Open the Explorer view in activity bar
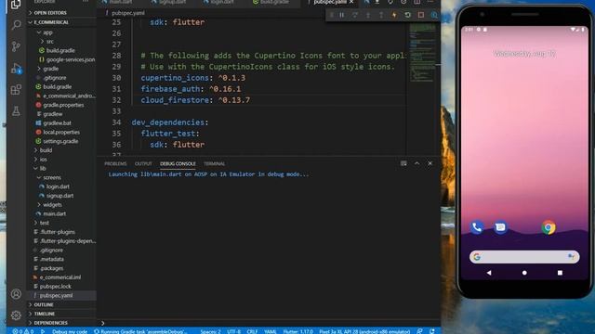Image resolution: width=595 pixels, height=334 pixels. point(16,5)
